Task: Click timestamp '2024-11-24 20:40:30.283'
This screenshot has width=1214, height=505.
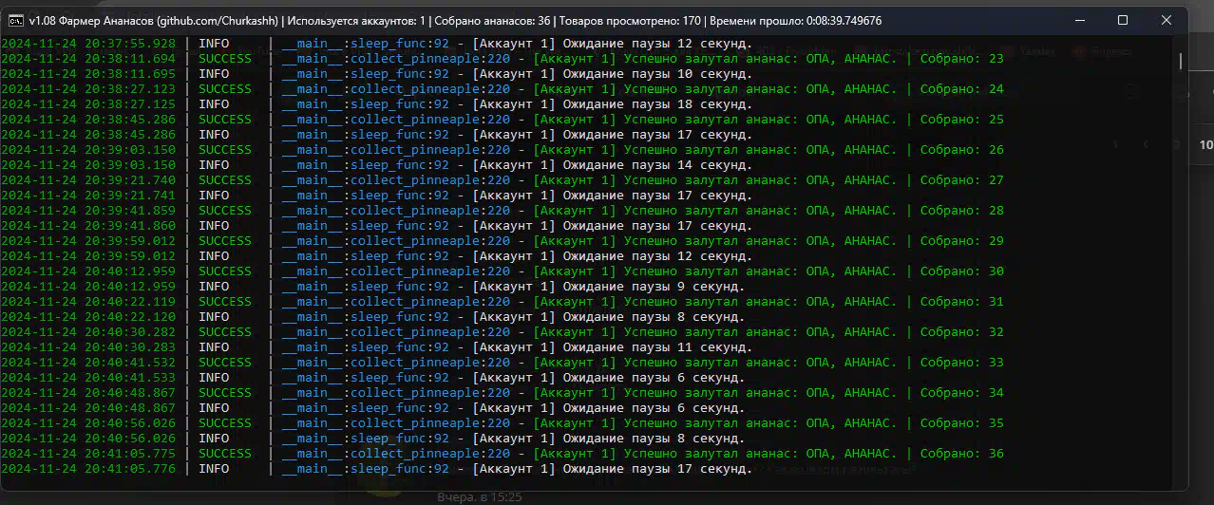Action: coord(88,347)
